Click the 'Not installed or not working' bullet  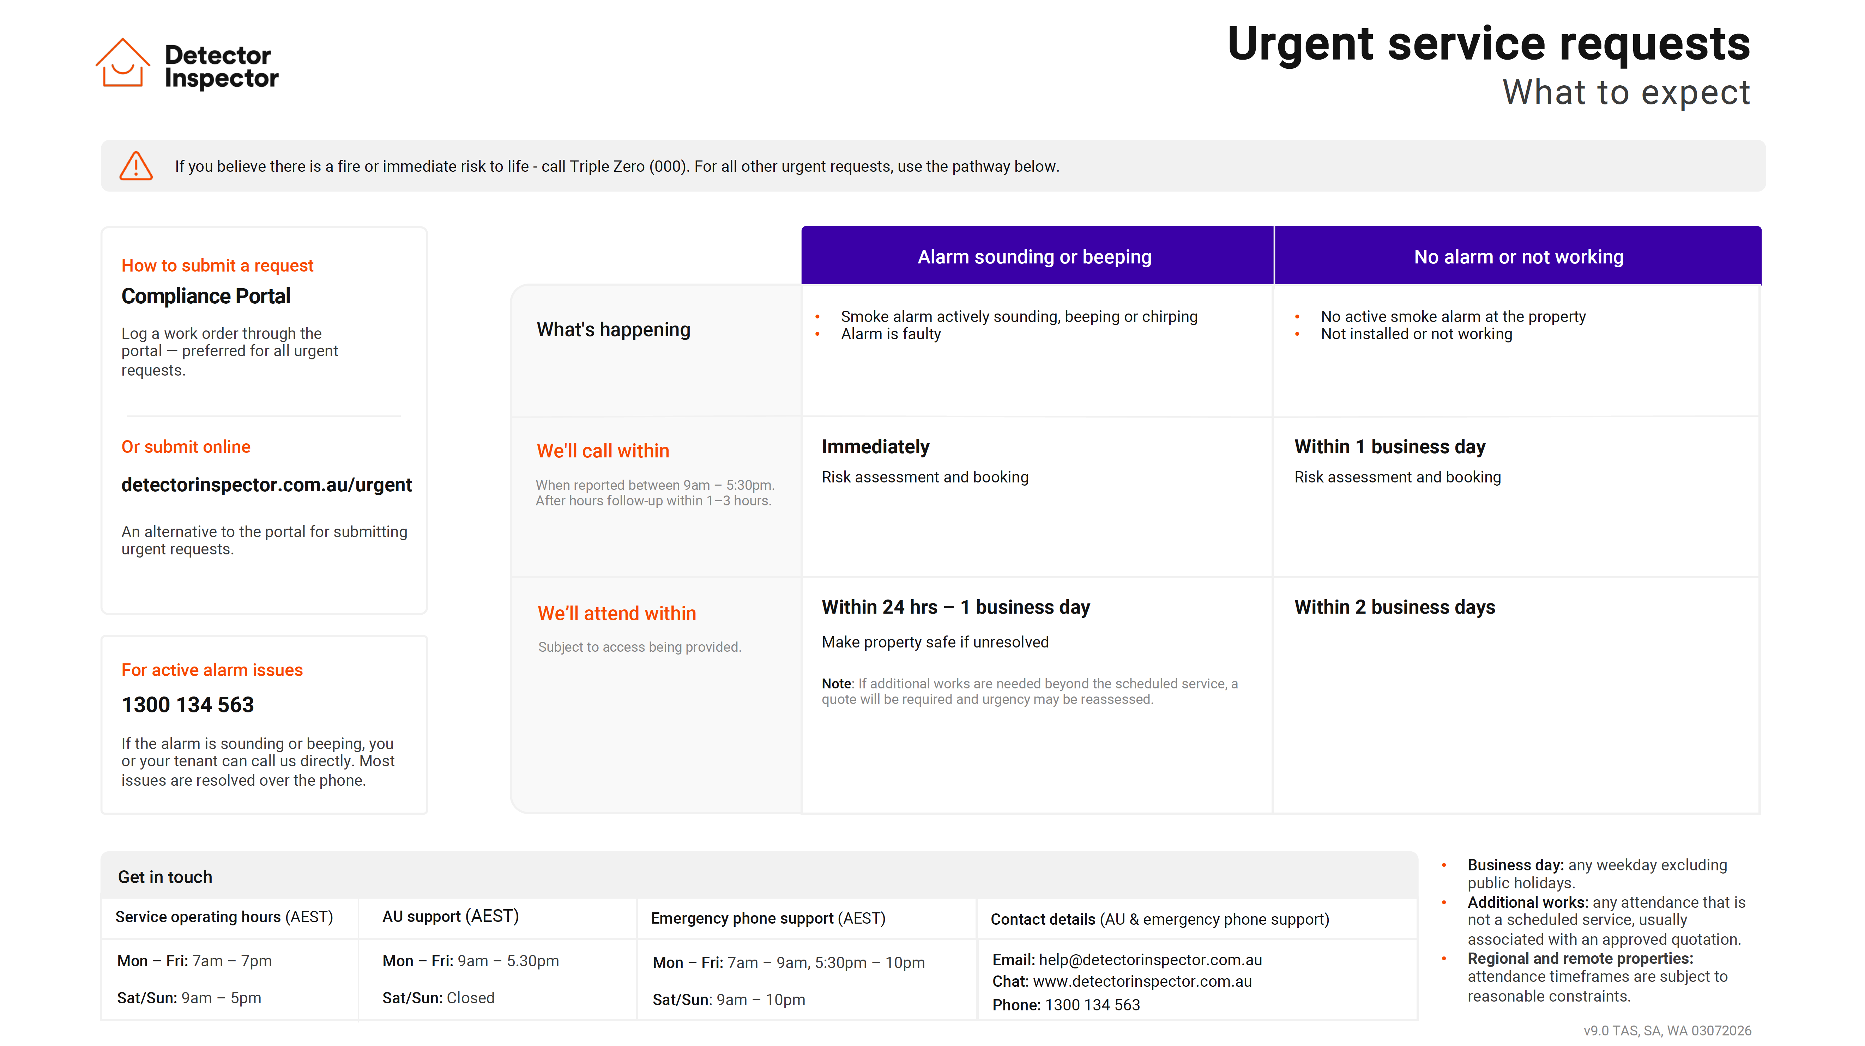1416,334
